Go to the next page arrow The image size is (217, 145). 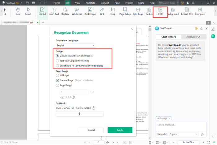pos(113,143)
